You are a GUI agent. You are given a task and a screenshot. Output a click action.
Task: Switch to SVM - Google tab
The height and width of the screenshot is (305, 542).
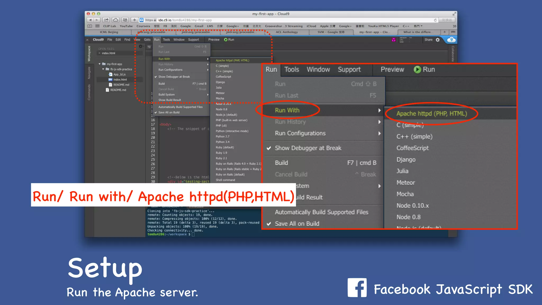pyautogui.click(x=331, y=32)
